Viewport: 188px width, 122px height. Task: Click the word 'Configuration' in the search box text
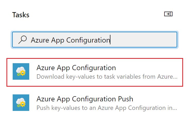click(88, 40)
